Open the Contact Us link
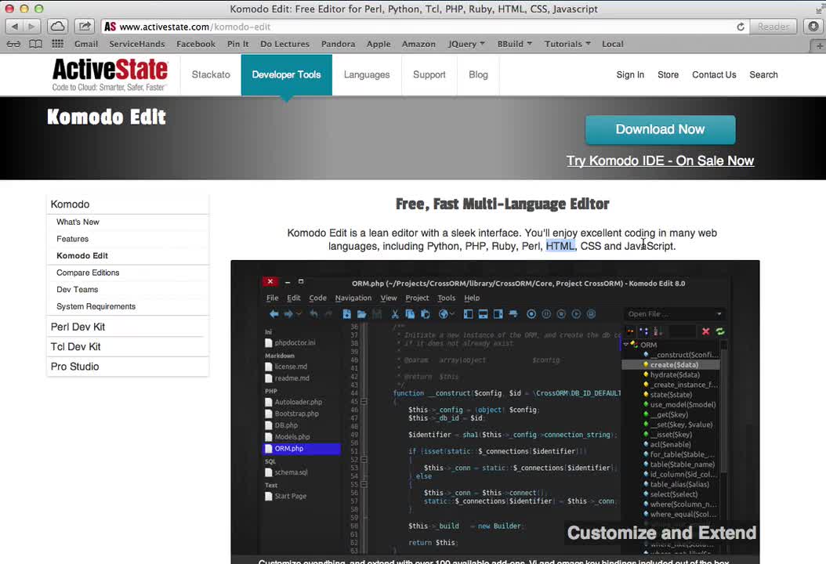The image size is (826, 564). point(714,74)
